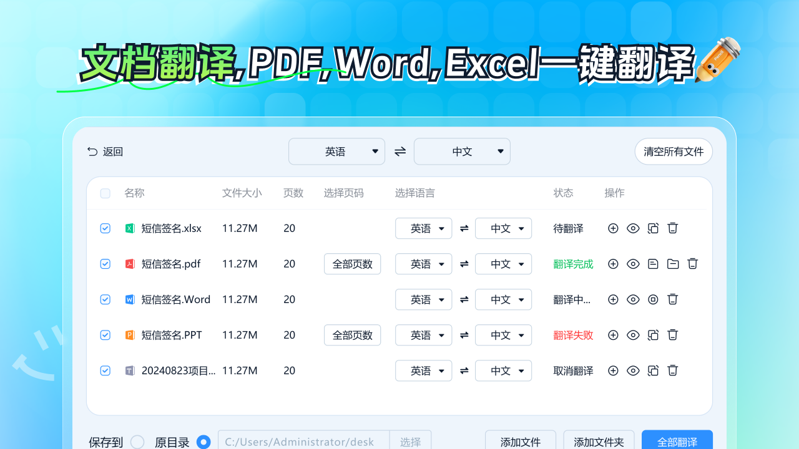Click the save path input field

click(300, 442)
